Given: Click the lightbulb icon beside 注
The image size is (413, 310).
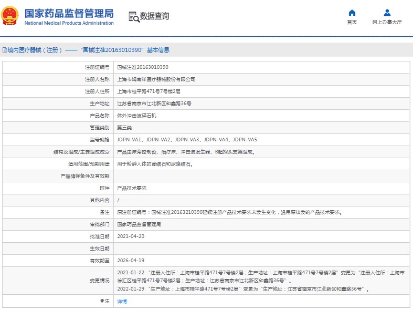Looking at the screenshot, I should tap(102, 301).
